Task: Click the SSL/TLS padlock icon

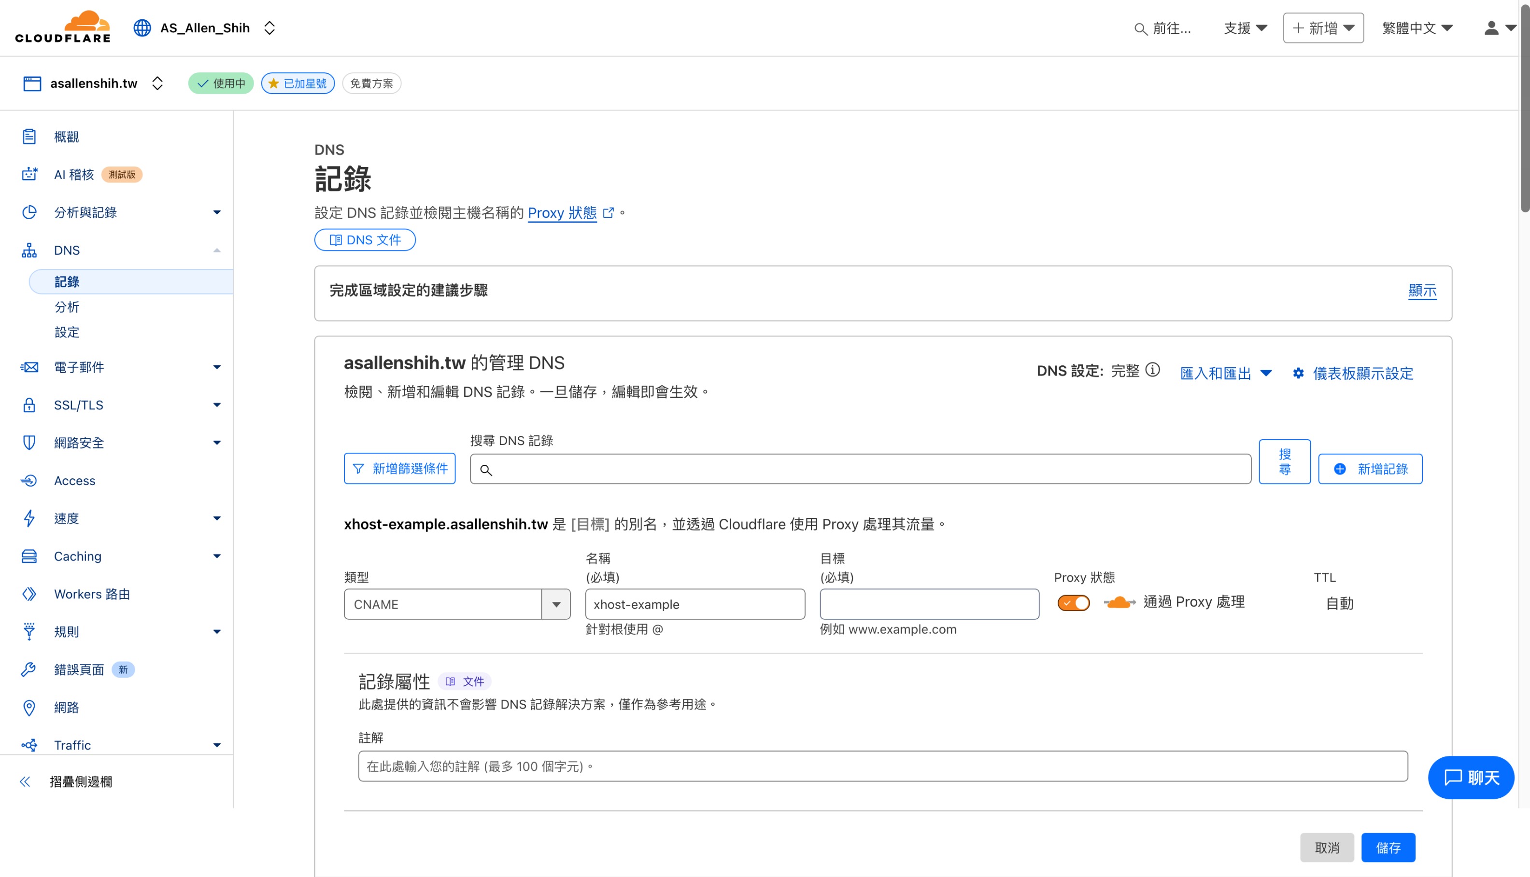Action: pos(29,405)
